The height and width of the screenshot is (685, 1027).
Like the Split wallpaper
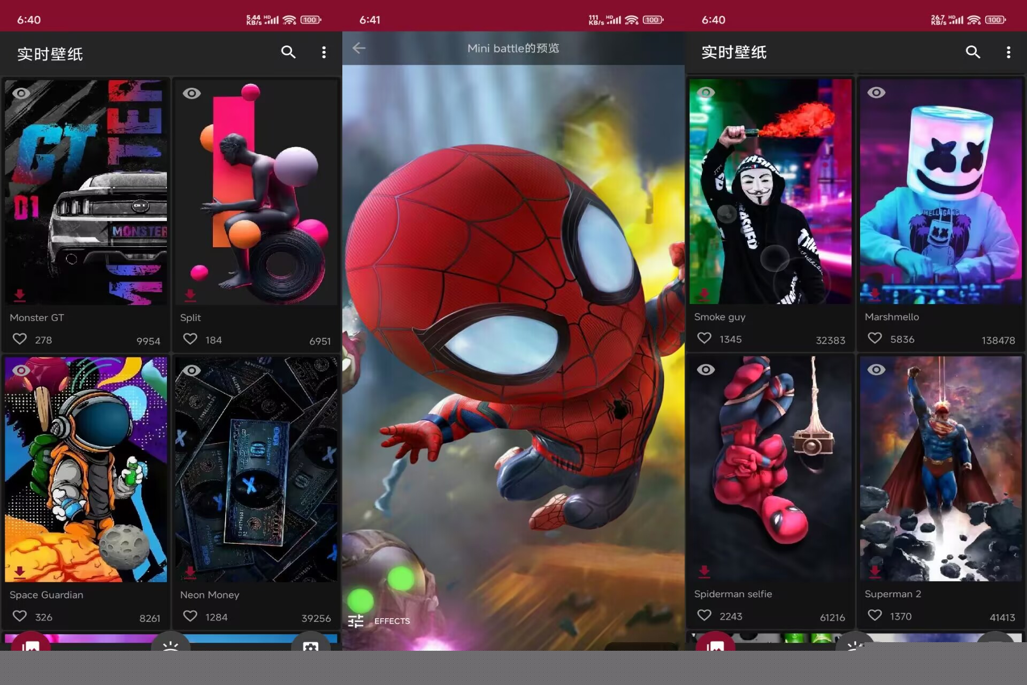pyautogui.click(x=190, y=339)
